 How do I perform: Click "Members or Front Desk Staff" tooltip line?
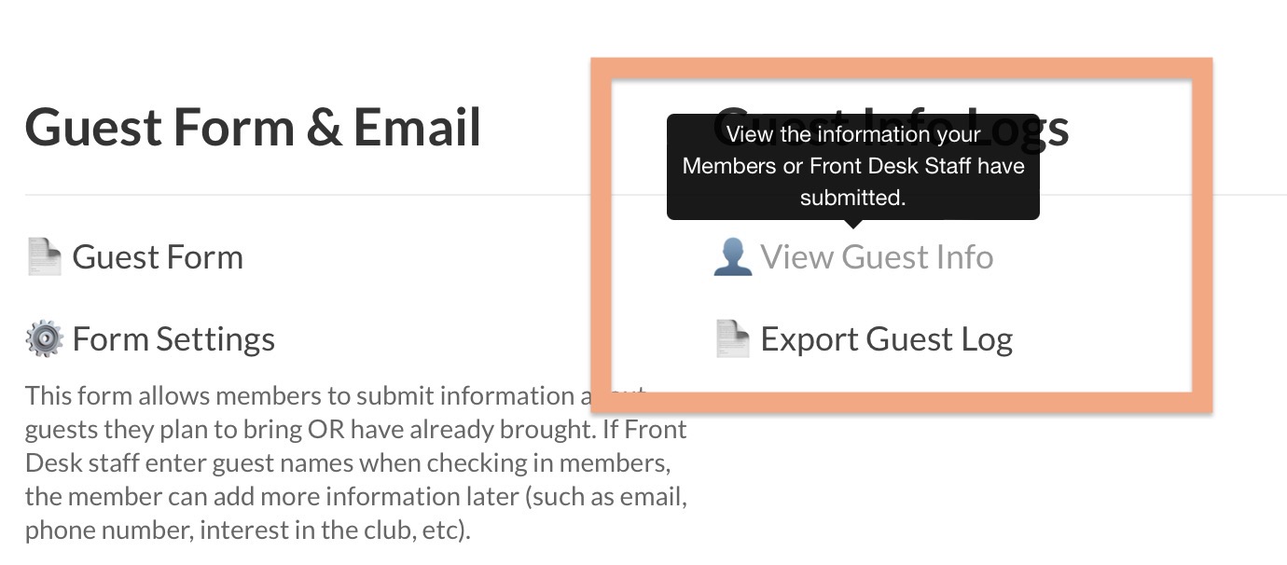(x=852, y=166)
